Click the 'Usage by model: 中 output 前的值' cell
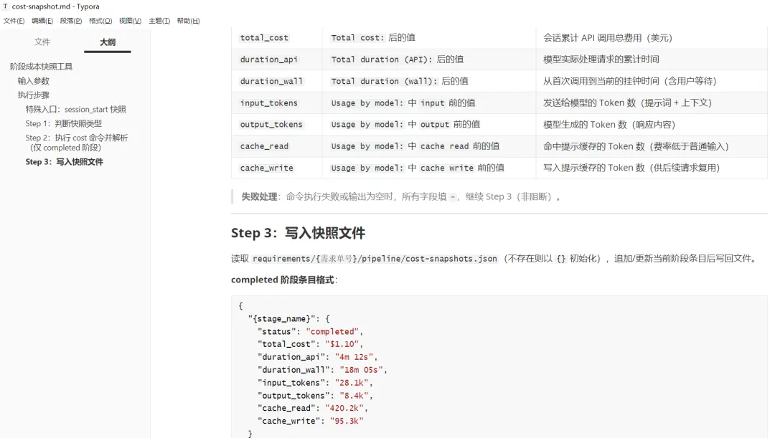This screenshot has width=775, height=438. [x=429, y=125]
